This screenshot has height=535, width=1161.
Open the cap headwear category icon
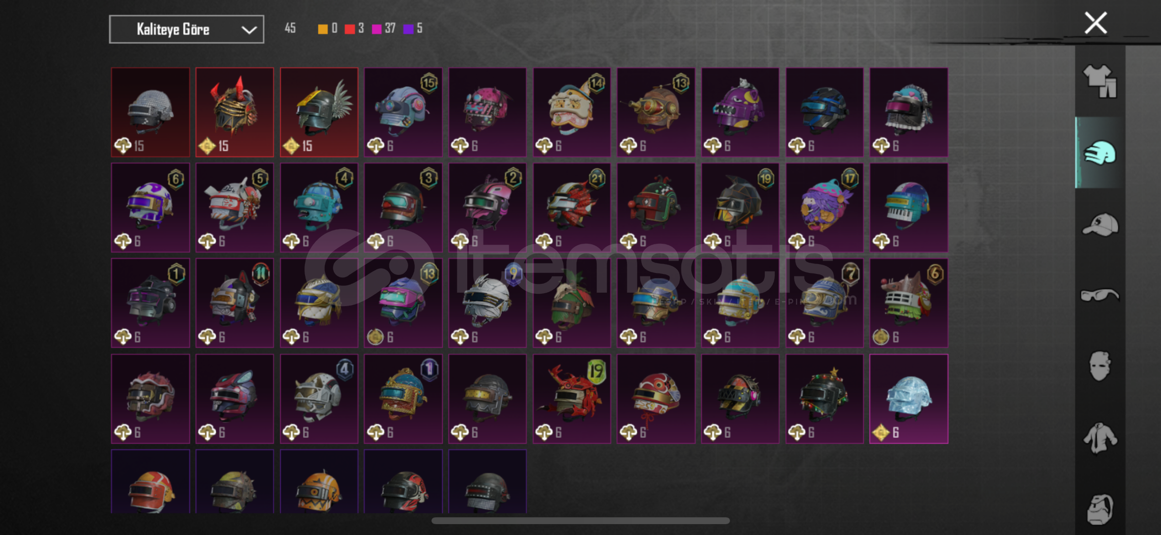coord(1100,224)
